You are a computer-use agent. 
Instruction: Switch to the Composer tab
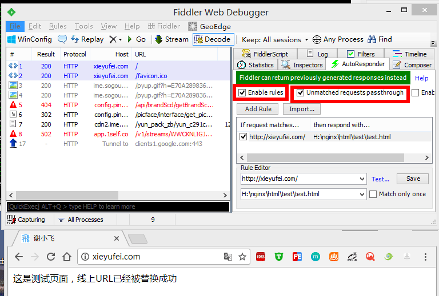(x=412, y=65)
